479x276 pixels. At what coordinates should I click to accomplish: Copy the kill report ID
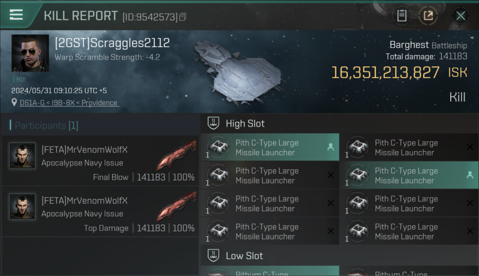pos(183,17)
